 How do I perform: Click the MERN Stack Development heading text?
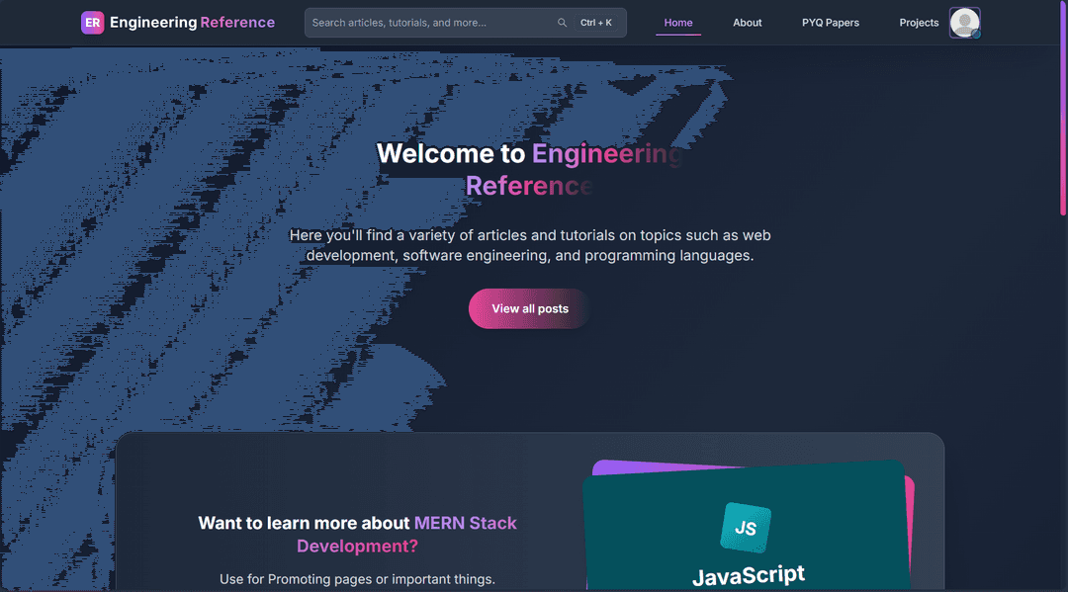tap(357, 534)
